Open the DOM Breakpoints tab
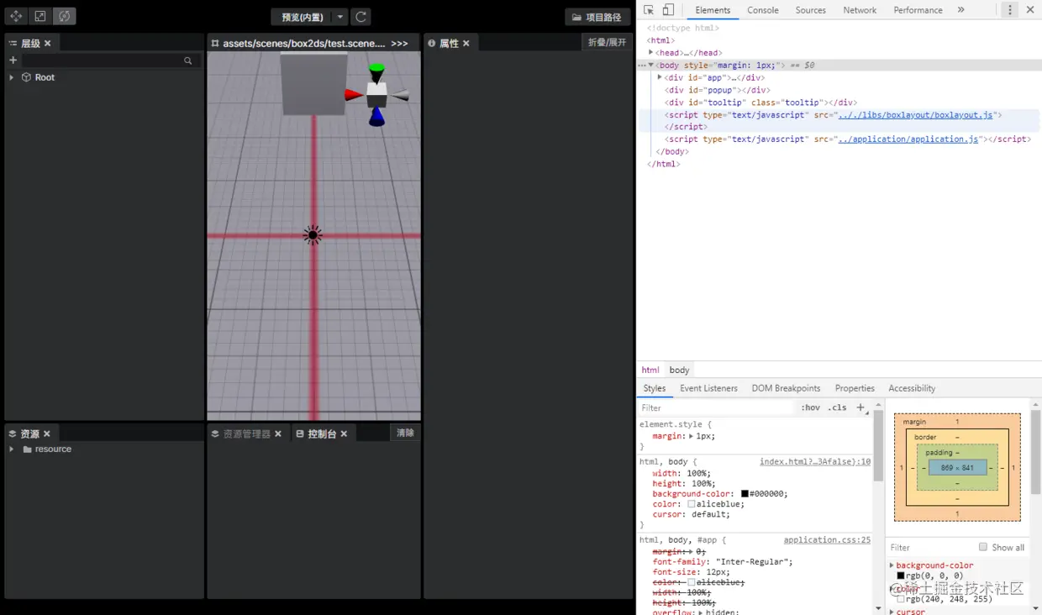The width and height of the screenshot is (1042, 615). (x=786, y=388)
